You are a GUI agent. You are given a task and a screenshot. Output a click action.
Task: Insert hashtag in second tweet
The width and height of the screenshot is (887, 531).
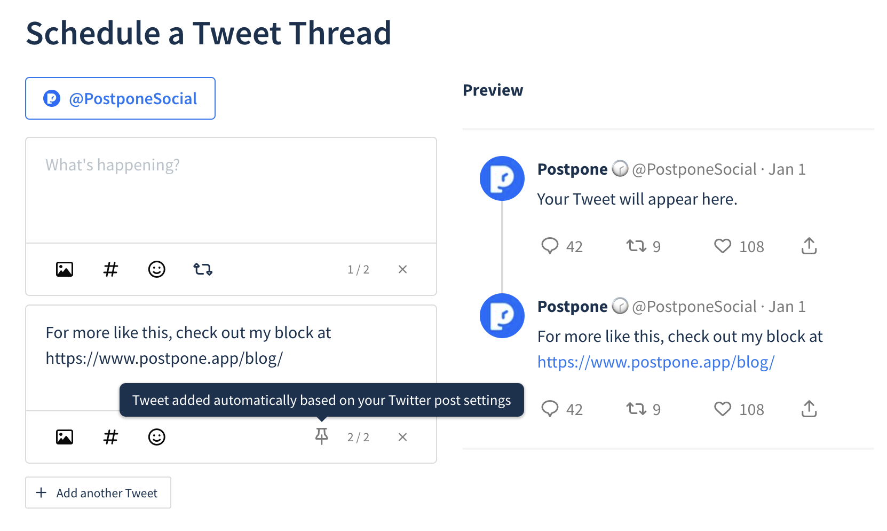coord(110,437)
